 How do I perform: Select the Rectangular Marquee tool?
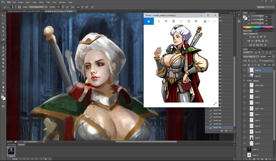tap(3, 20)
